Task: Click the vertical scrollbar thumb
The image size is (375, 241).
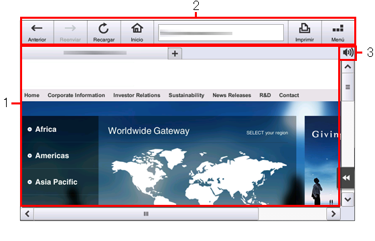Action: click(348, 87)
